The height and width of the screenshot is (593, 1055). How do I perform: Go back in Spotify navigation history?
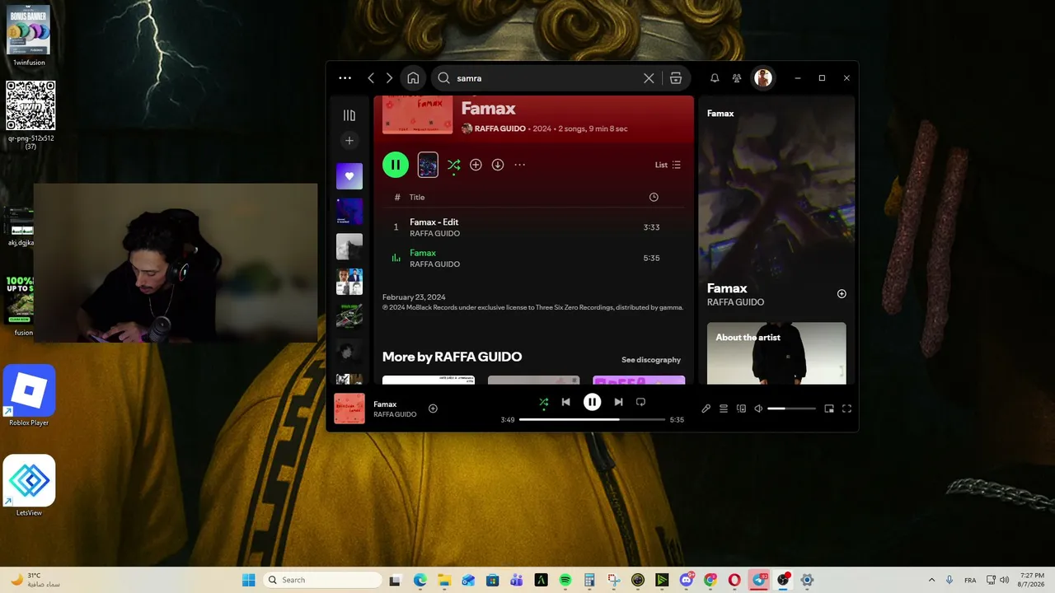click(371, 78)
